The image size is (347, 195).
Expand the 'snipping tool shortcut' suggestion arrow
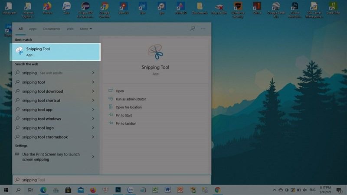point(93,101)
